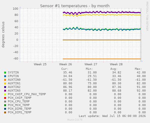
Task: Click the orange AUXTIN0 line near -60
Action: (102, 59)
